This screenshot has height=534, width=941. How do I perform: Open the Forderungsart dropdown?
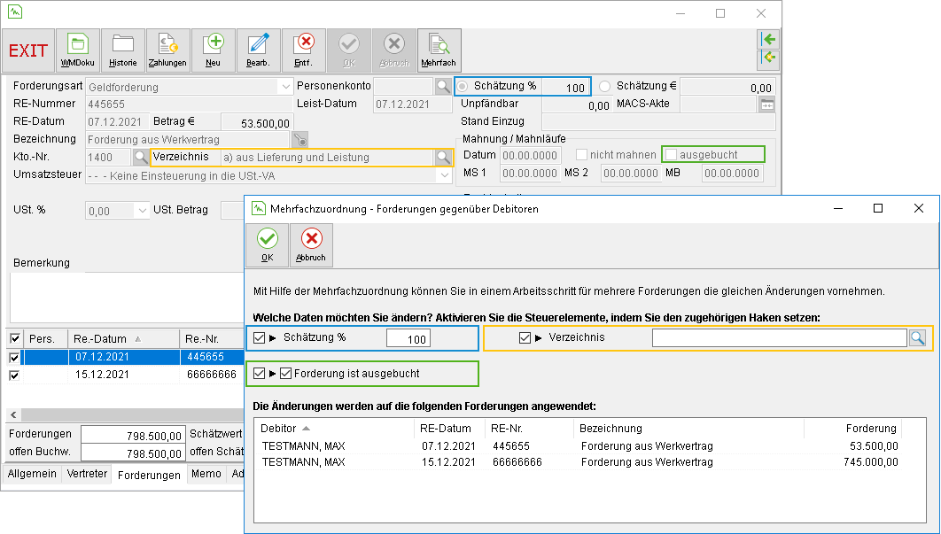click(285, 87)
